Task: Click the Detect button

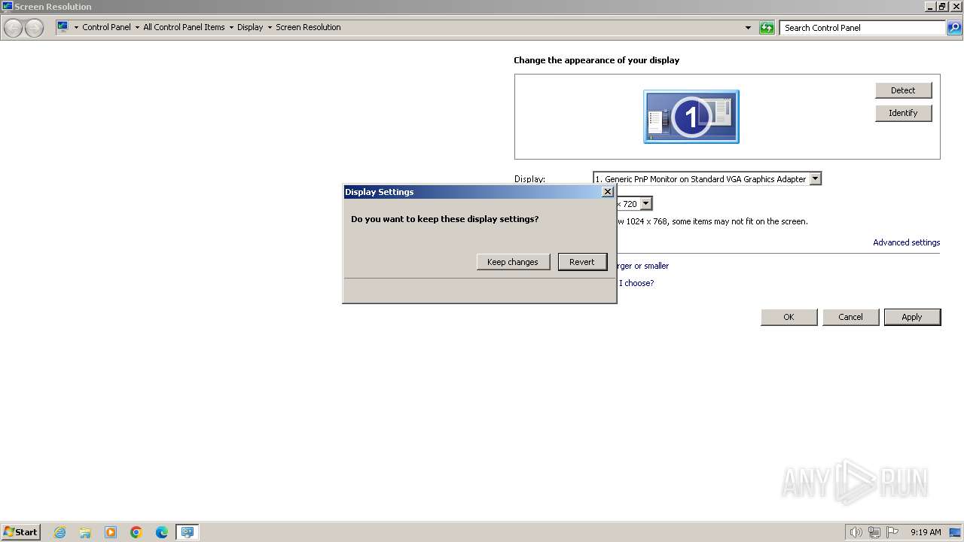Action: click(903, 90)
